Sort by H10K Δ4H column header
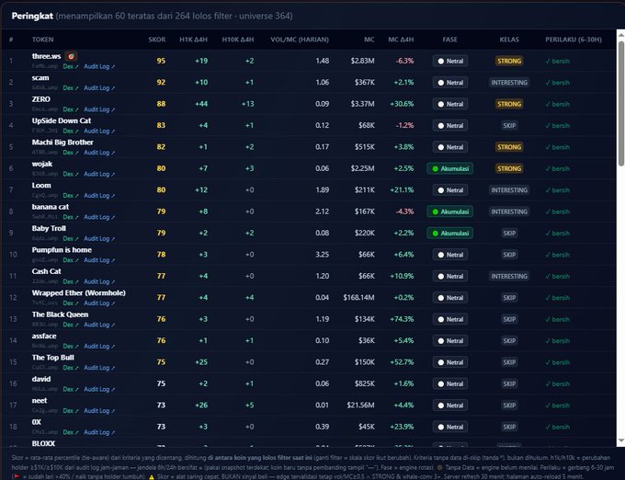The image size is (625, 480). pos(238,40)
